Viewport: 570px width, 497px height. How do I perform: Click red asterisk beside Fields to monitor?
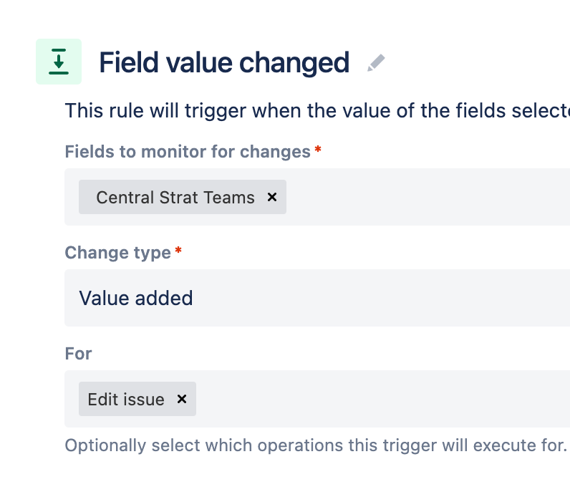pyautogui.click(x=318, y=149)
